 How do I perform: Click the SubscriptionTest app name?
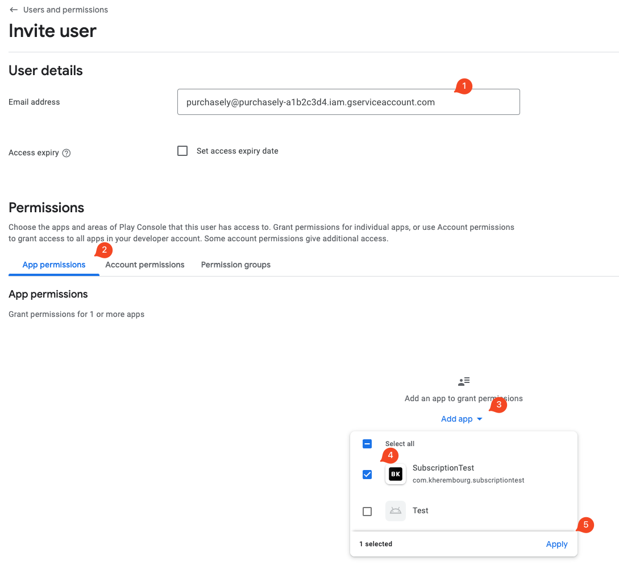[x=443, y=468]
